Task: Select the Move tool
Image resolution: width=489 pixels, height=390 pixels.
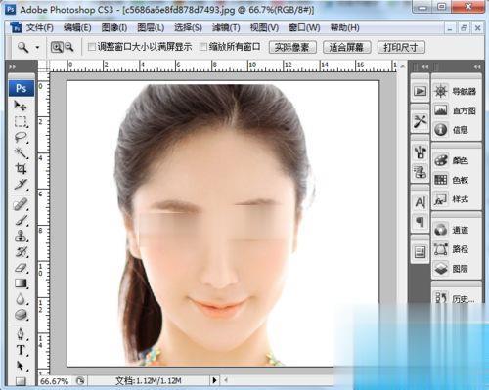Action: tap(21, 106)
